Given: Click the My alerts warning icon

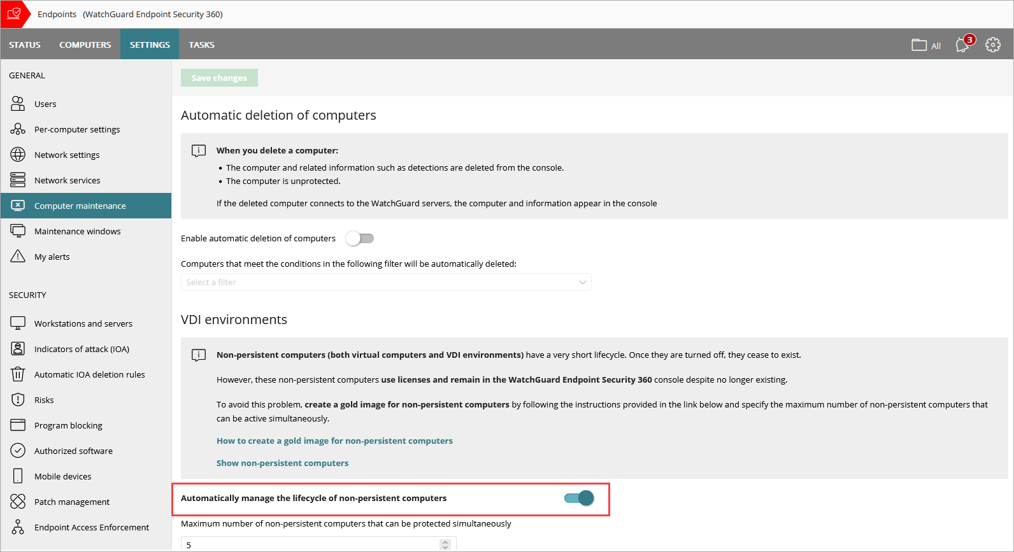Looking at the screenshot, I should click(18, 257).
